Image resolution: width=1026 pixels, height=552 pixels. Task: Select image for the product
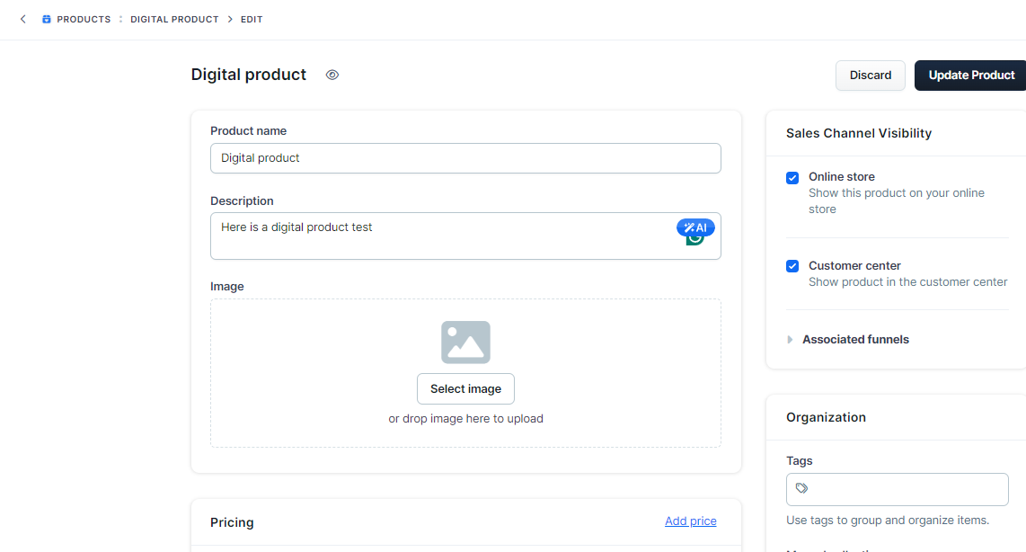pos(465,388)
